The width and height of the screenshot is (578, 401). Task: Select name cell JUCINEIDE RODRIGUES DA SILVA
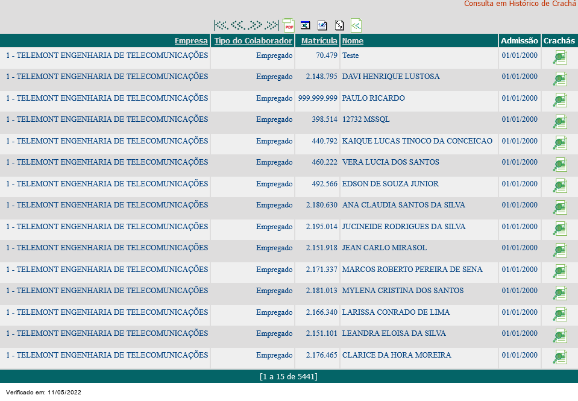point(404,227)
